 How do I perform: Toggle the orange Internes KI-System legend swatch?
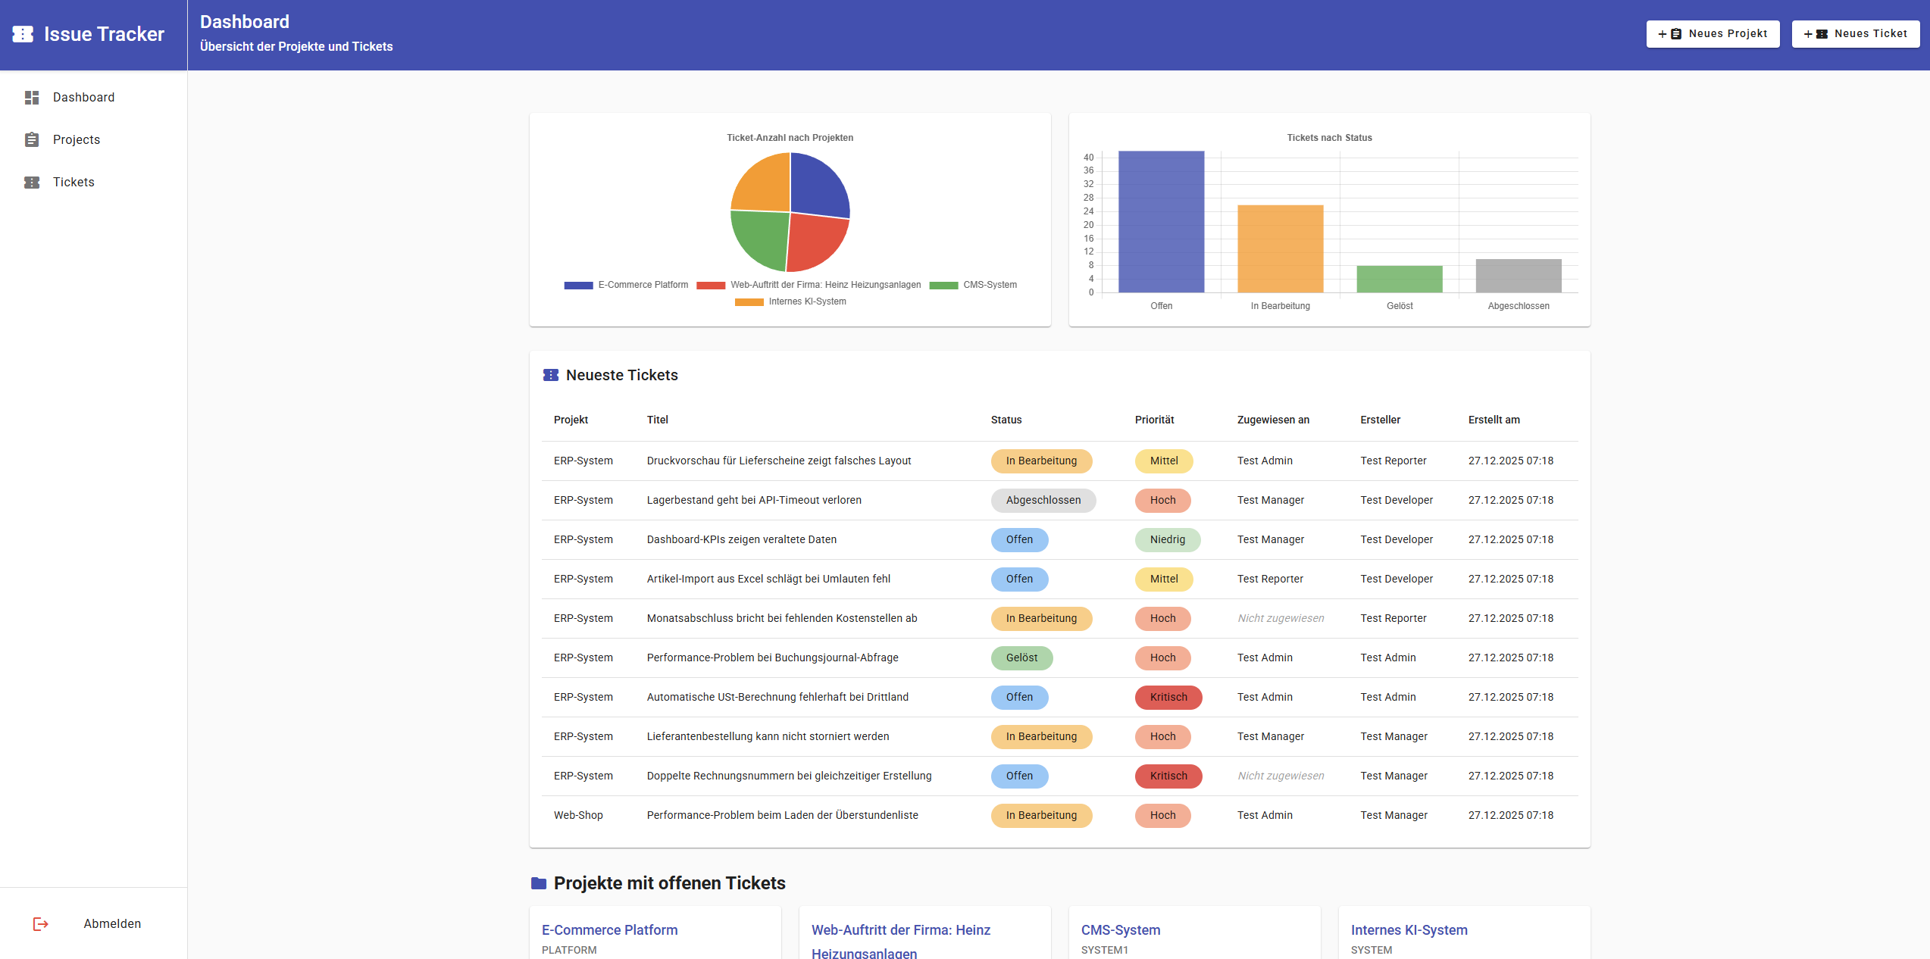(x=749, y=302)
